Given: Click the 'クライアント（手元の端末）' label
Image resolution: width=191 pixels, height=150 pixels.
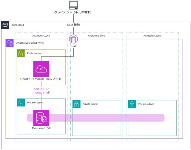Looking at the screenshot, I should point(73,12).
